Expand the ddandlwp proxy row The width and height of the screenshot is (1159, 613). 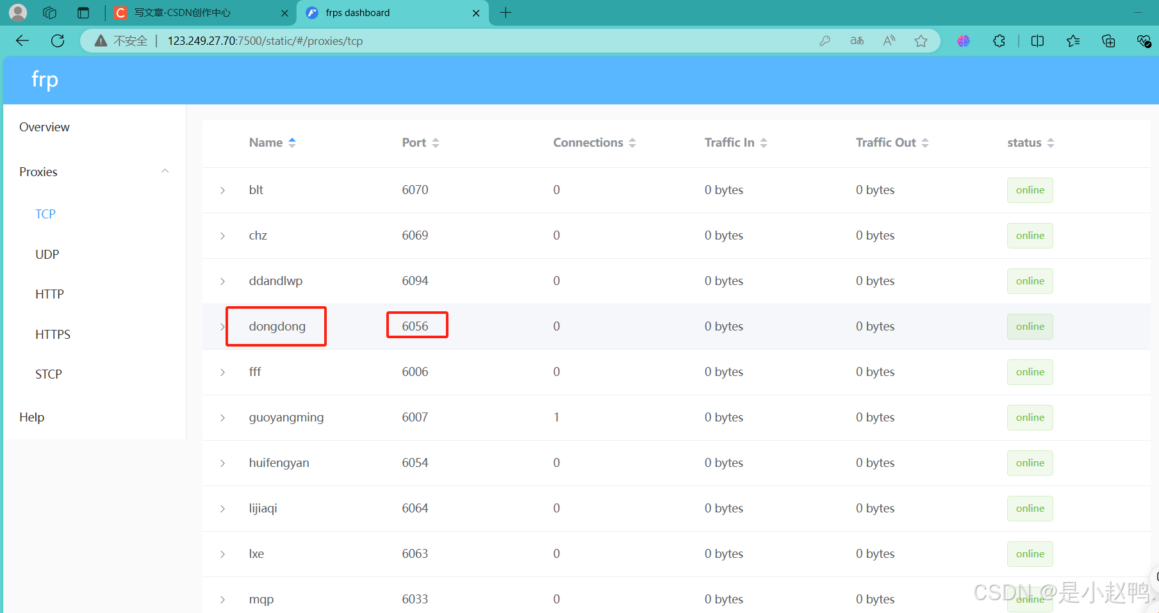click(222, 281)
